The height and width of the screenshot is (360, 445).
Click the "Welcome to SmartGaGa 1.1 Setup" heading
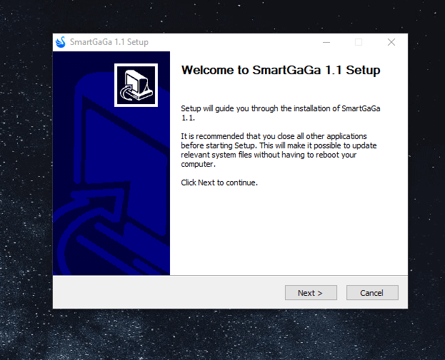[x=281, y=71]
